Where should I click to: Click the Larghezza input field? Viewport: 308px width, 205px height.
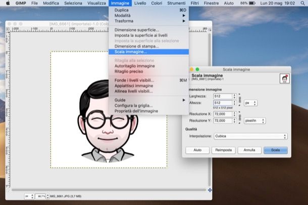(x=223, y=96)
